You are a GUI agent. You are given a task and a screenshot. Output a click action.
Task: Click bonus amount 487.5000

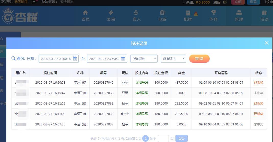click(181, 83)
